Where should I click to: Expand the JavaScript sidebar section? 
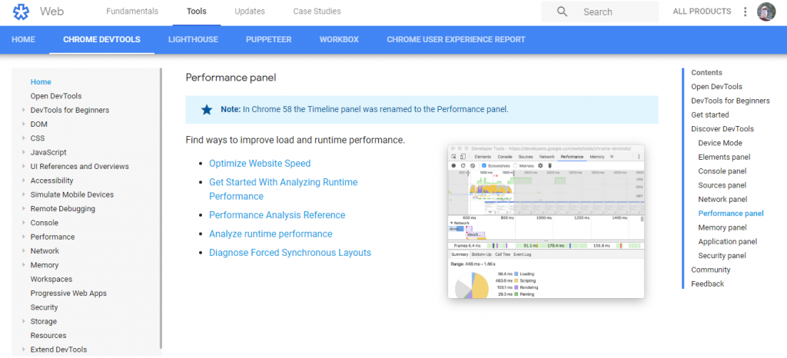[x=24, y=153]
